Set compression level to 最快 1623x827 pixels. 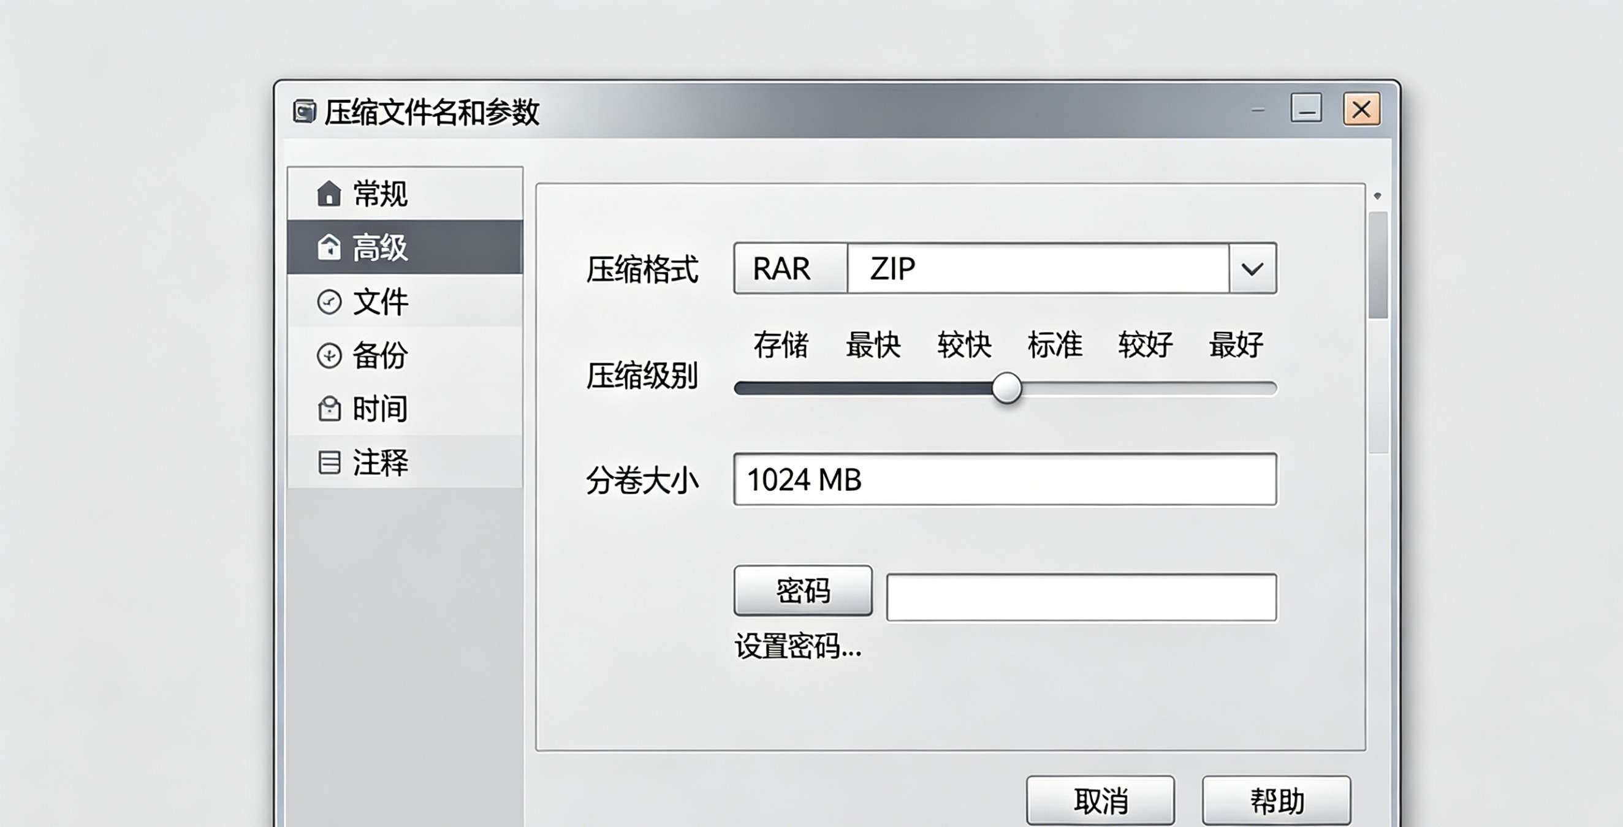click(873, 344)
